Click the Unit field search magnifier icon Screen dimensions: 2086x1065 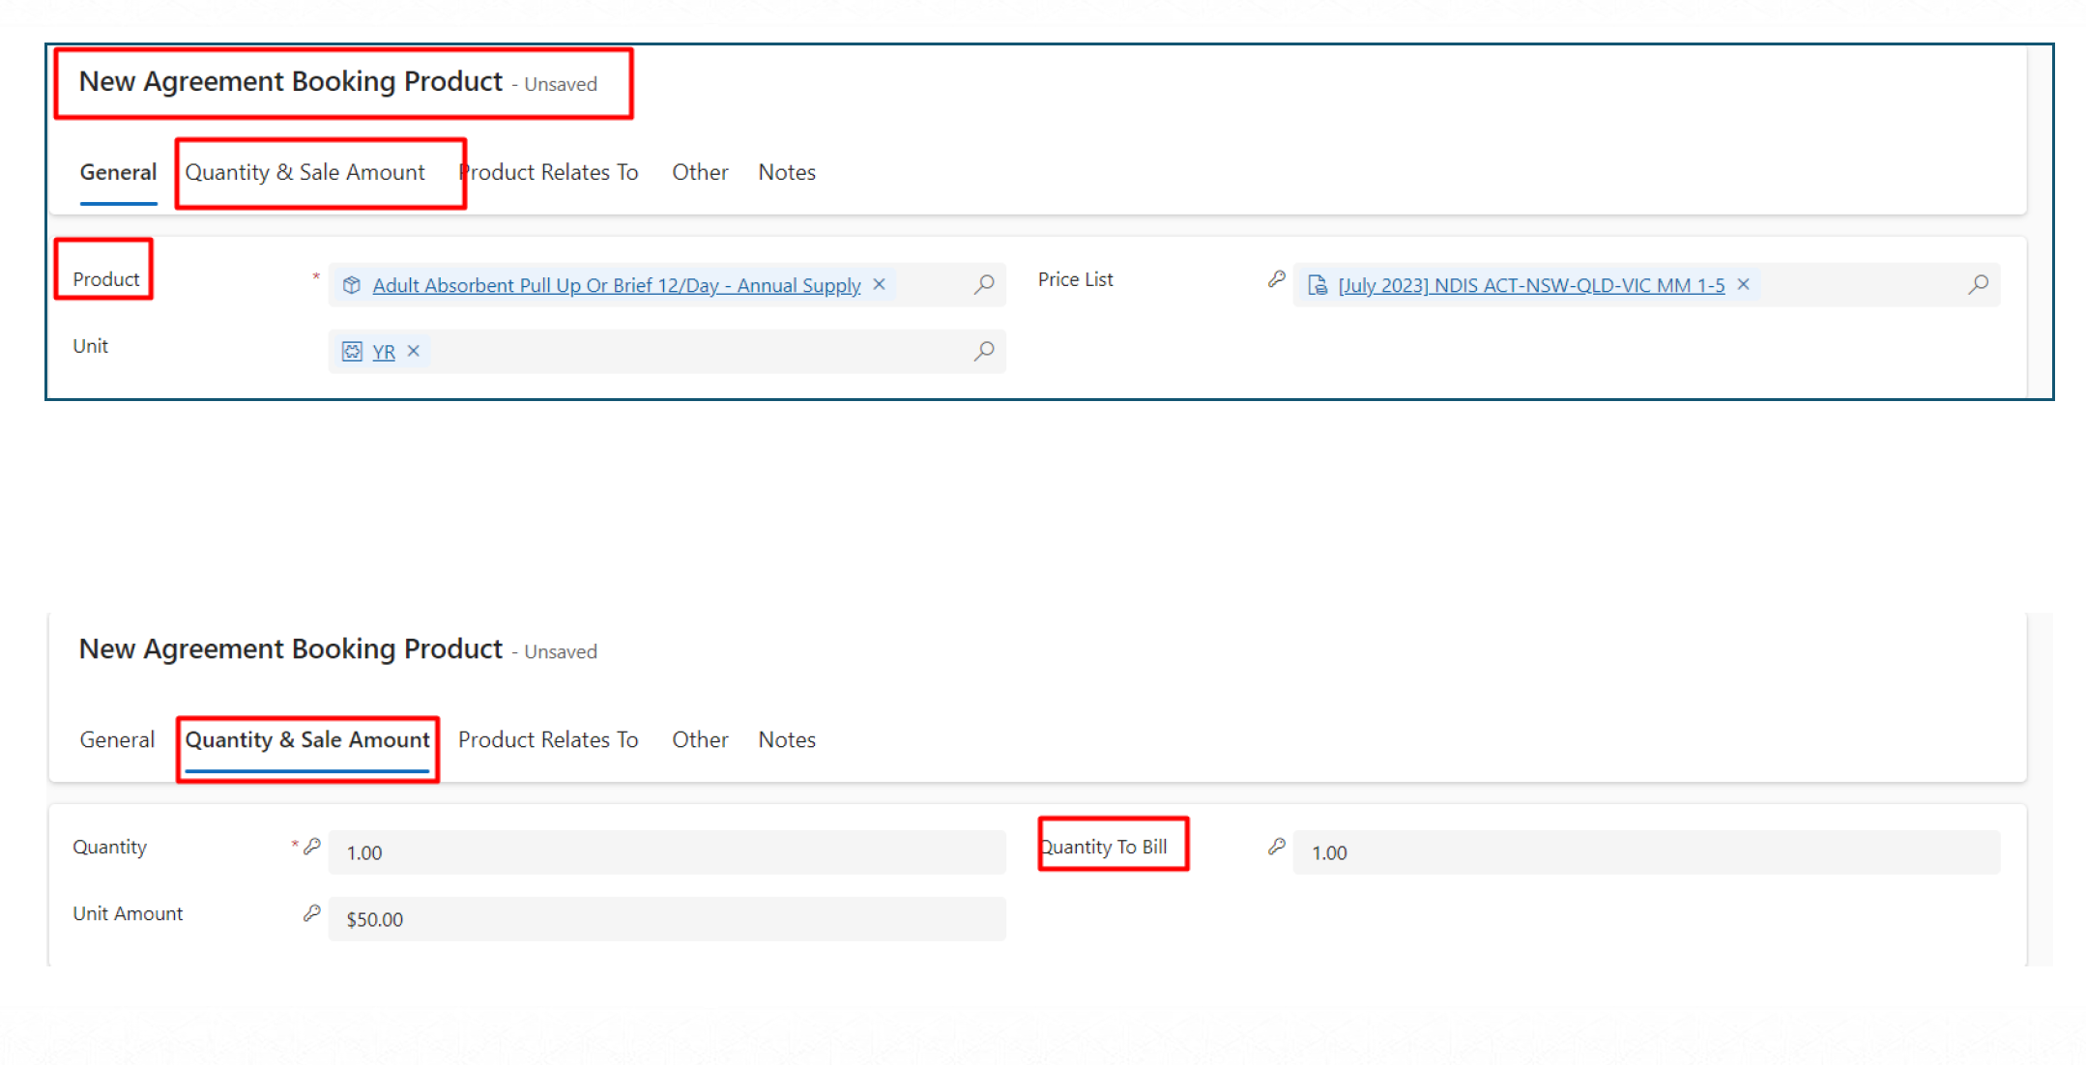point(983,351)
